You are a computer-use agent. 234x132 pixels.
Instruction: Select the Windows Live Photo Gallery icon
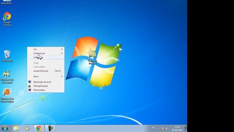tap(7, 95)
